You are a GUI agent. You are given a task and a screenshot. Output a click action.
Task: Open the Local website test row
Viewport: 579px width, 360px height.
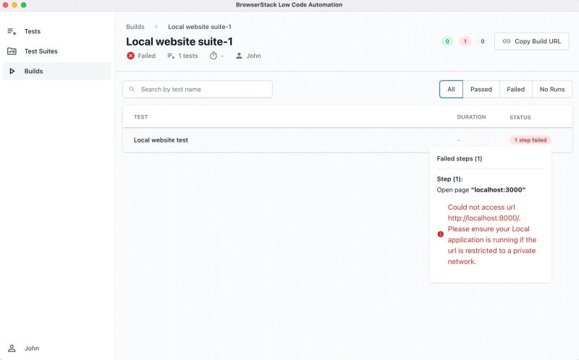pyautogui.click(x=347, y=140)
